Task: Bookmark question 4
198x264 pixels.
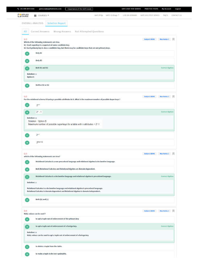Action: (174, 211)
